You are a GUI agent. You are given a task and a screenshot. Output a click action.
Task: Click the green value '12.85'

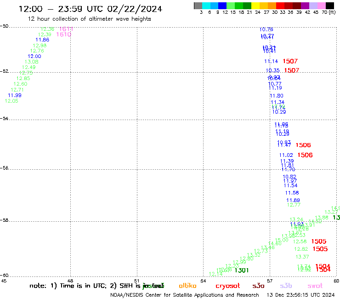(x=23, y=78)
